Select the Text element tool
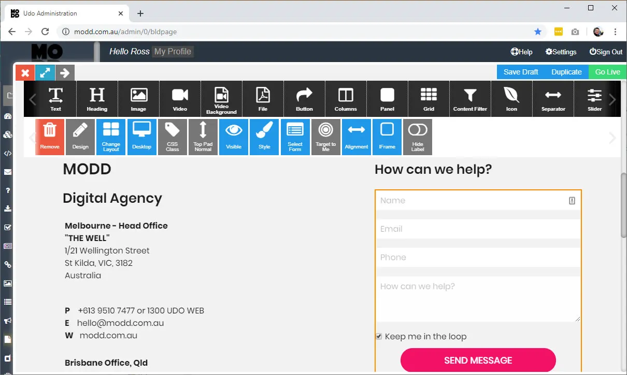The width and height of the screenshot is (627, 375). (x=55, y=98)
